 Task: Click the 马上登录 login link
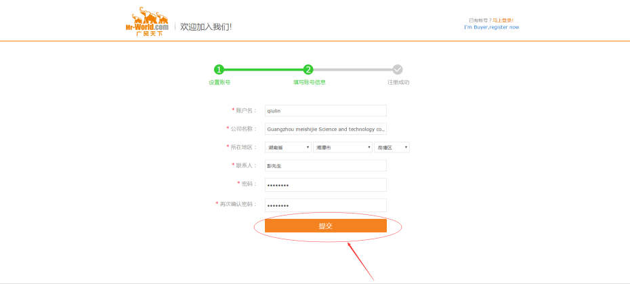coord(510,20)
